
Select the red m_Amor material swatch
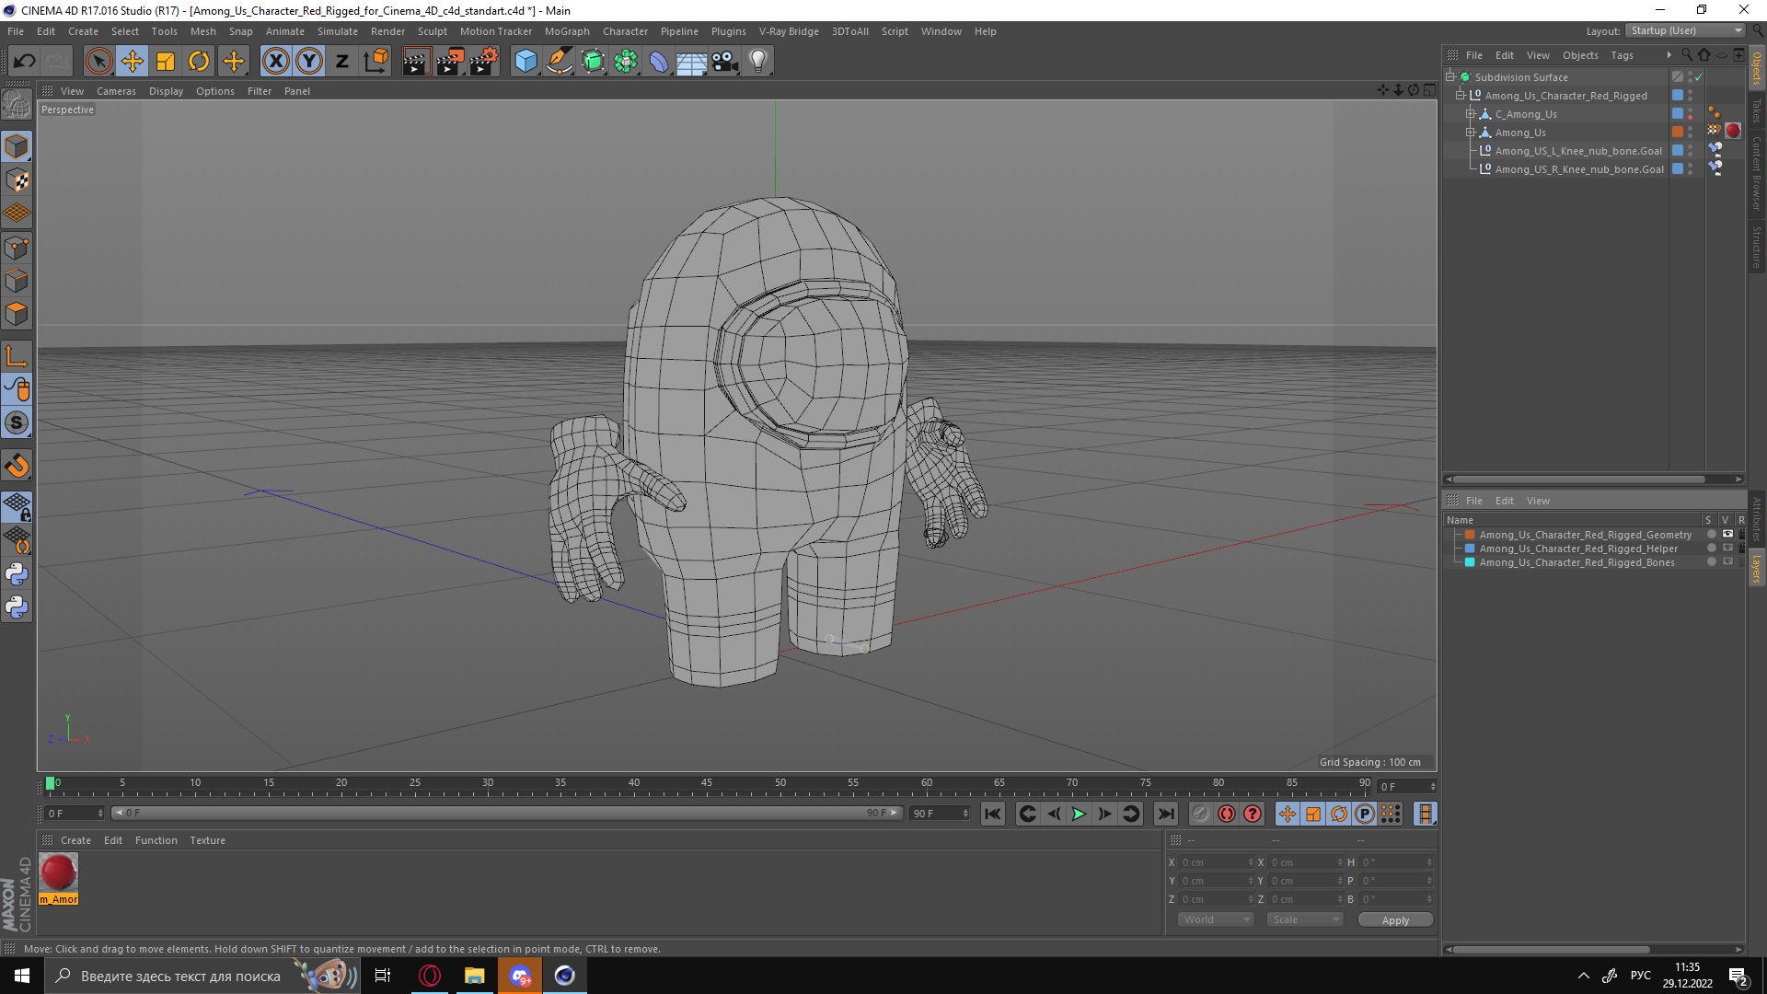pyautogui.click(x=58, y=873)
